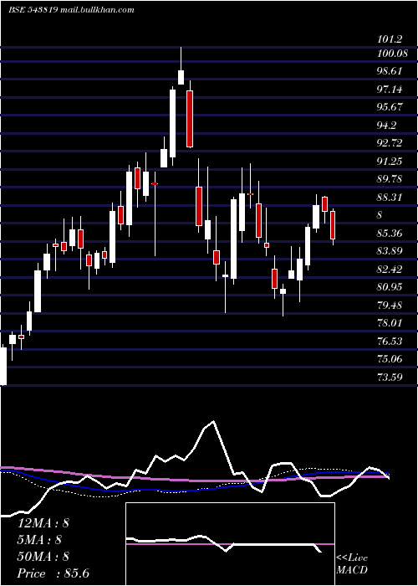Click the price label 78.01
This screenshot has width=418, height=586.
coord(390,322)
